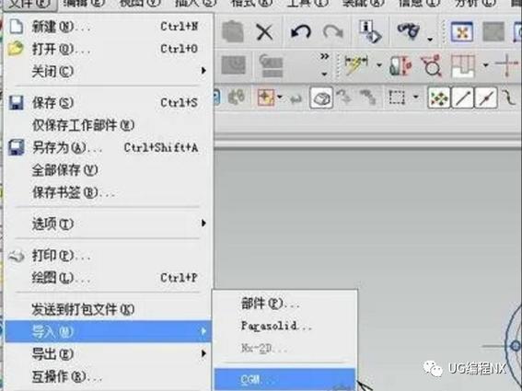This screenshot has height=391, width=522.
Task: Click the binoculars command finder icon
Action: tap(409, 31)
